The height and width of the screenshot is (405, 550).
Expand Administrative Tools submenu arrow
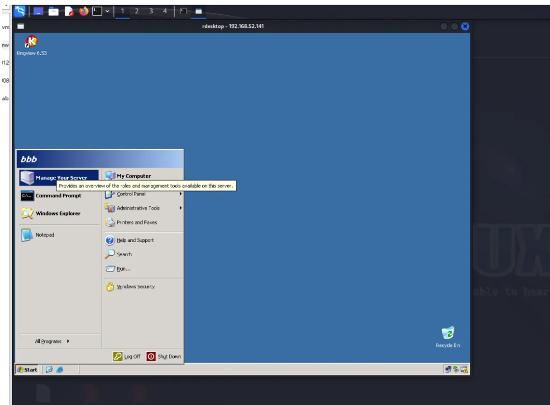[181, 208]
